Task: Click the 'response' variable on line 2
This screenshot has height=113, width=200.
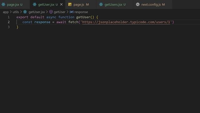Action: [x=42, y=22]
